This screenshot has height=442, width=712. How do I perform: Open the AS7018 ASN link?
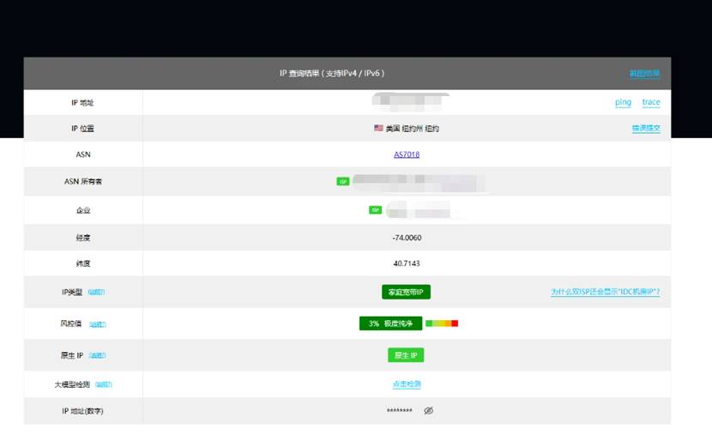pos(407,154)
